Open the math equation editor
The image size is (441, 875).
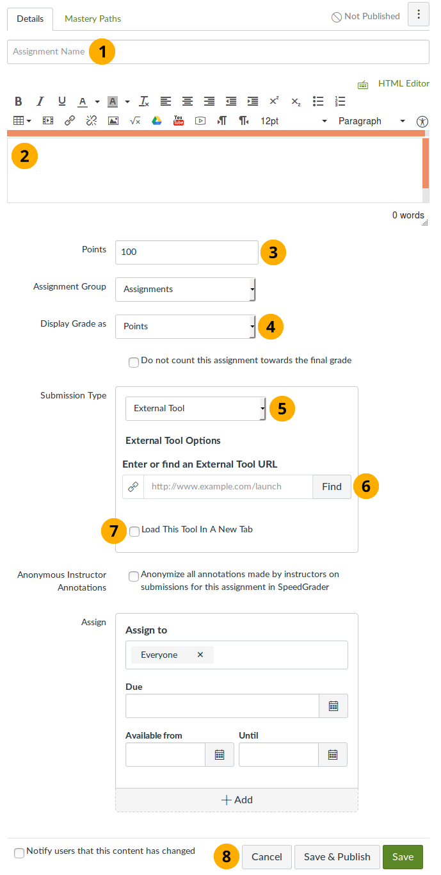point(135,120)
